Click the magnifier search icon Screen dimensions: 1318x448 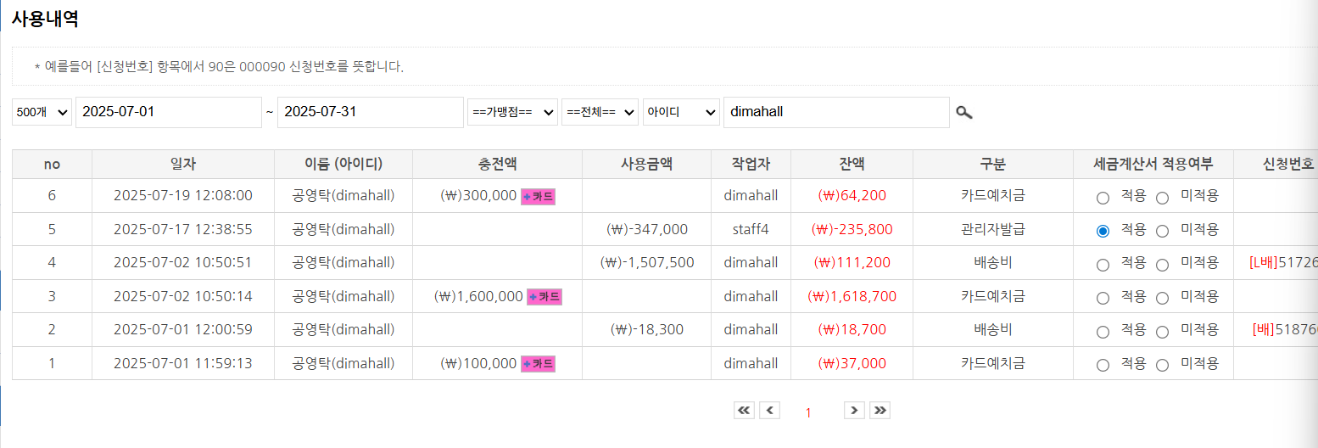(x=964, y=112)
